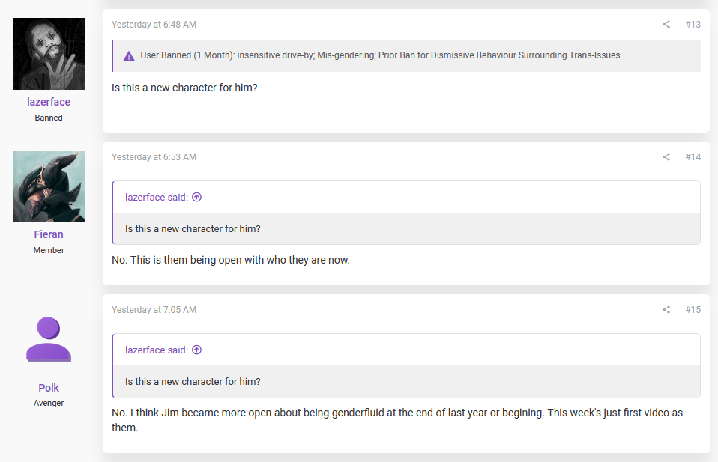The height and width of the screenshot is (462, 718).
Task: Click 'Member' title under Fieran
Action: point(49,250)
